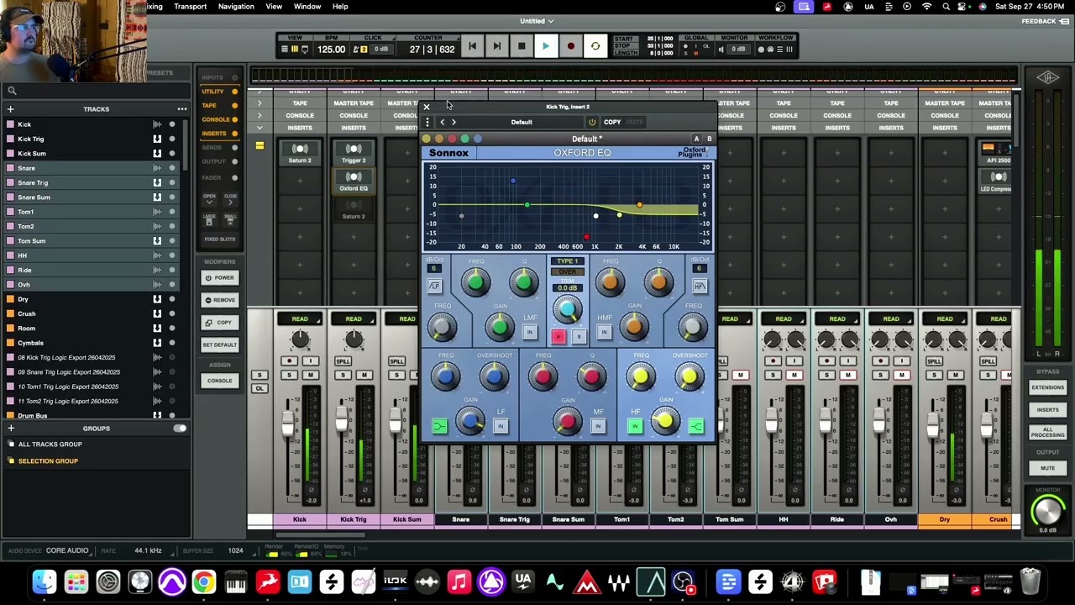Screen dimensions: 1075x605
Task: Open the Help menu
Action: pyautogui.click(x=340, y=7)
